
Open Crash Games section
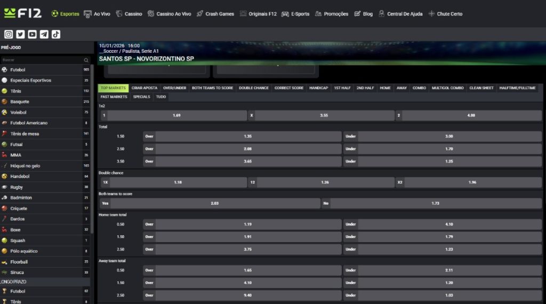(x=215, y=14)
